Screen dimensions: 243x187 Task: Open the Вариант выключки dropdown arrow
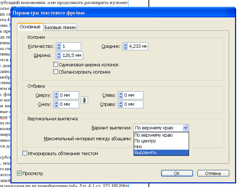[185, 128]
